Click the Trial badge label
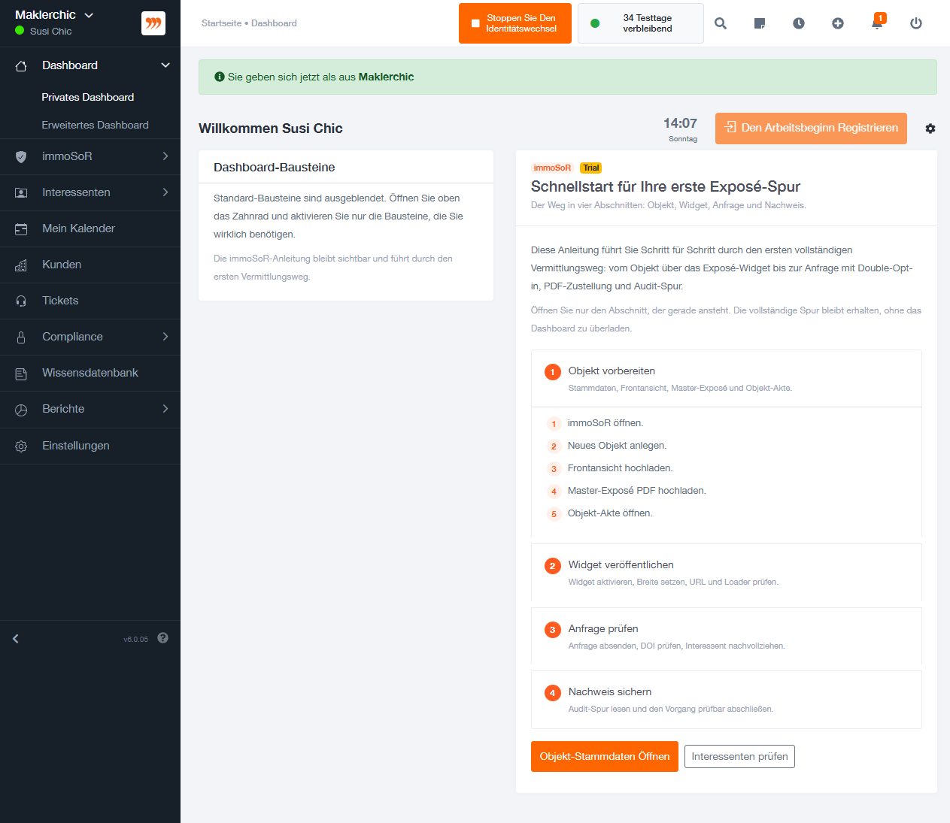Image resolution: width=950 pixels, height=823 pixels. pos(591,168)
